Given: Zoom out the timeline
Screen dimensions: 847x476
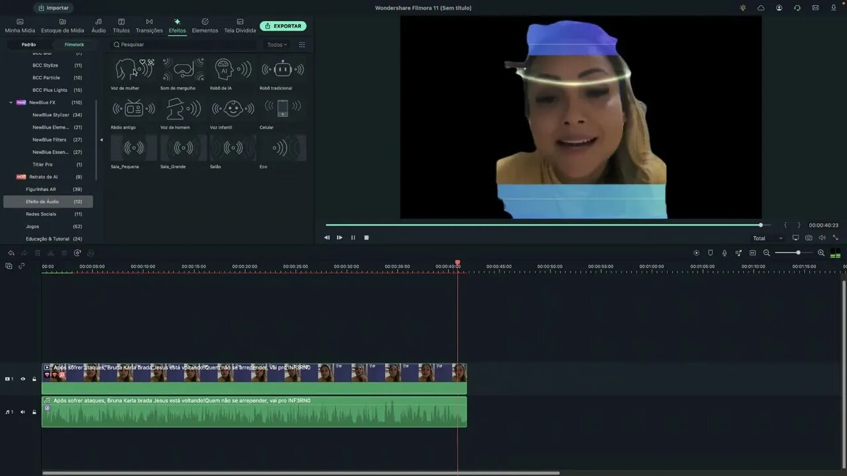Looking at the screenshot, I should [767, 253].
